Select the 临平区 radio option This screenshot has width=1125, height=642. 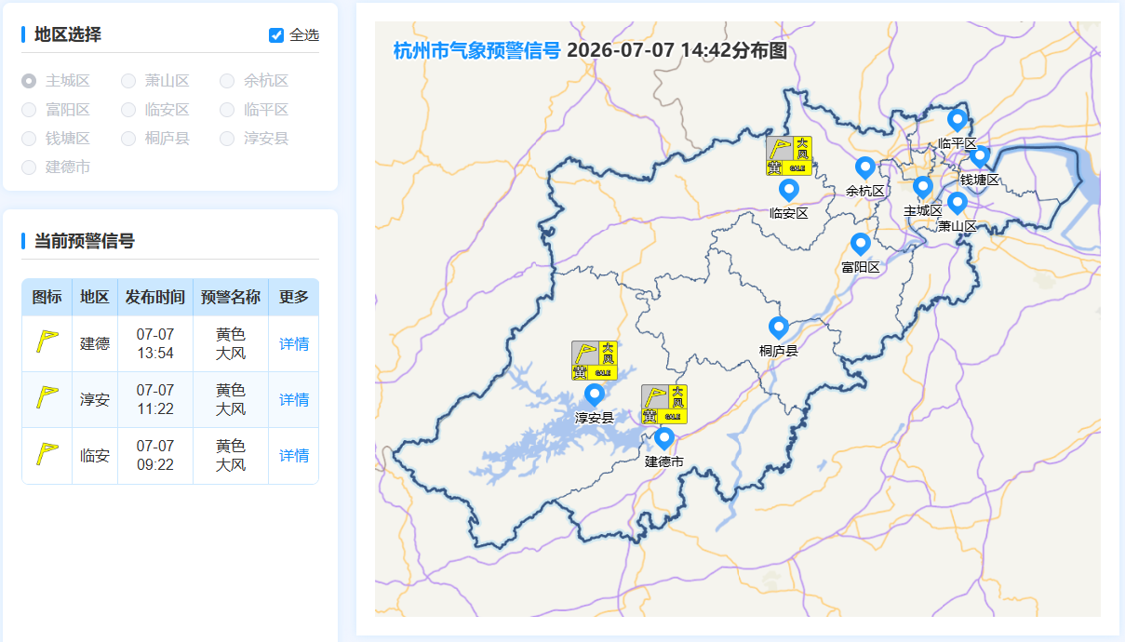227,110
